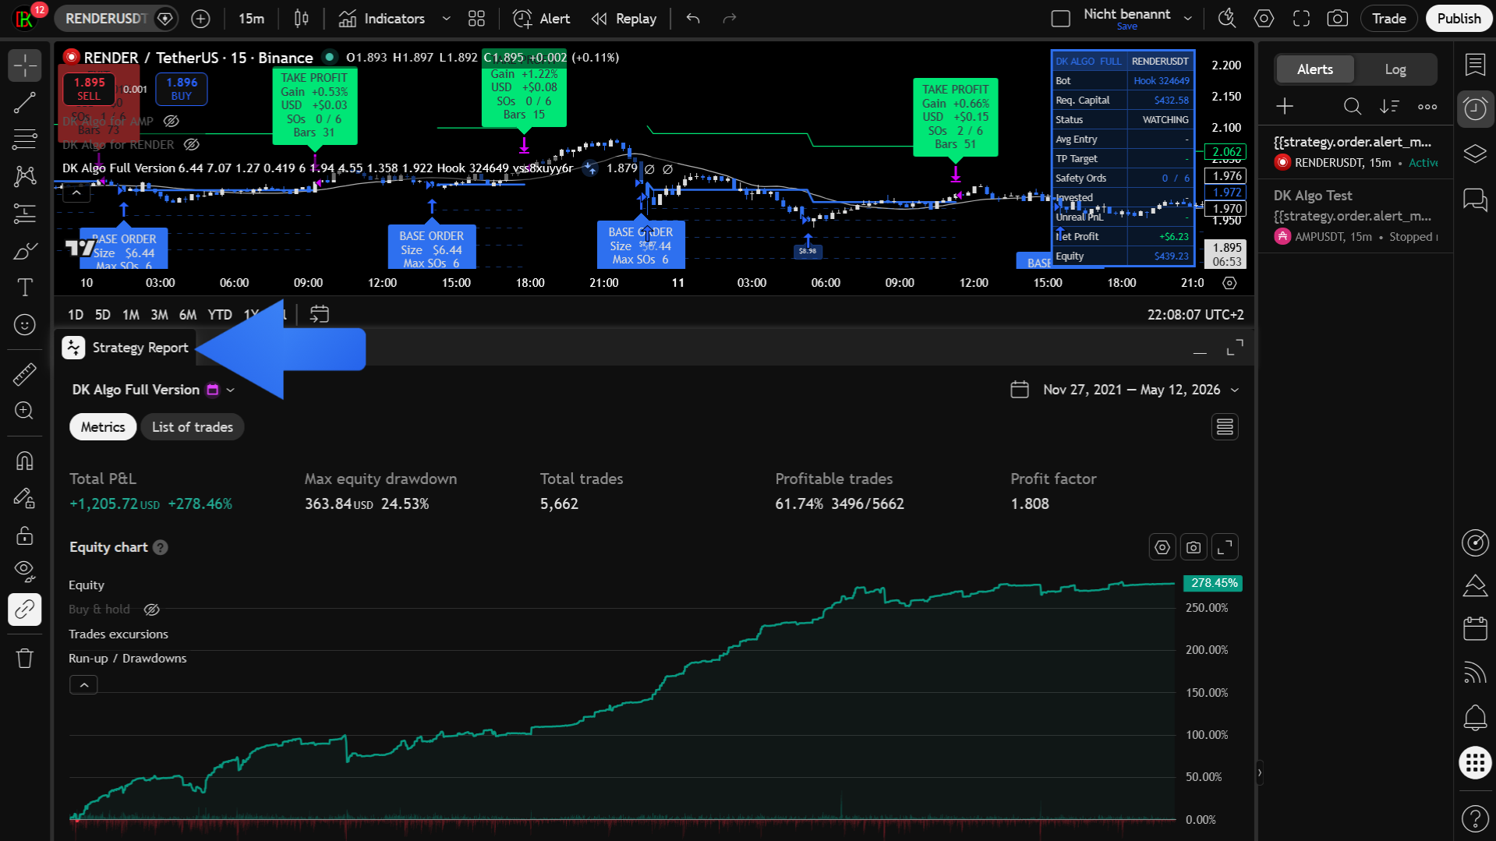The image size is (1496, 841).
Task: Switch strategy report to table view
Action: (x=1225, y=427)
